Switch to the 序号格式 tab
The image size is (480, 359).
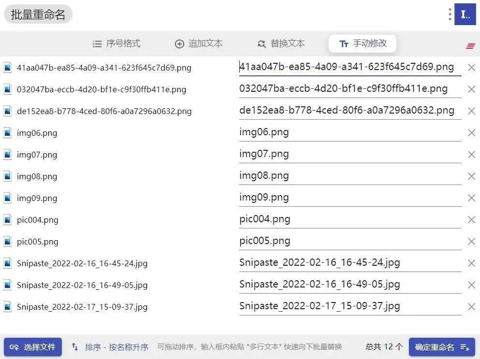[x=117, y=43]
